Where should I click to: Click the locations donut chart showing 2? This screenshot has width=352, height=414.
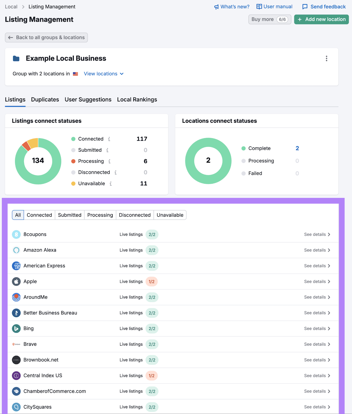[x=208, y=161]
